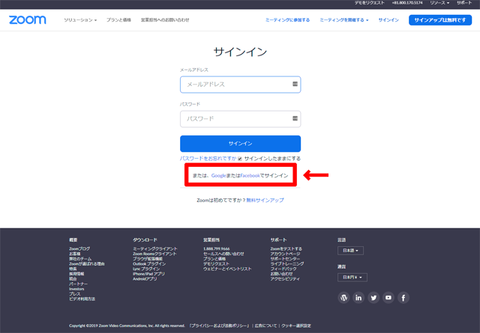Image resolution: width=480 pixels, height=333 pixels.
Task: Open the Twitter icon in footer
Action: [373, 298]
